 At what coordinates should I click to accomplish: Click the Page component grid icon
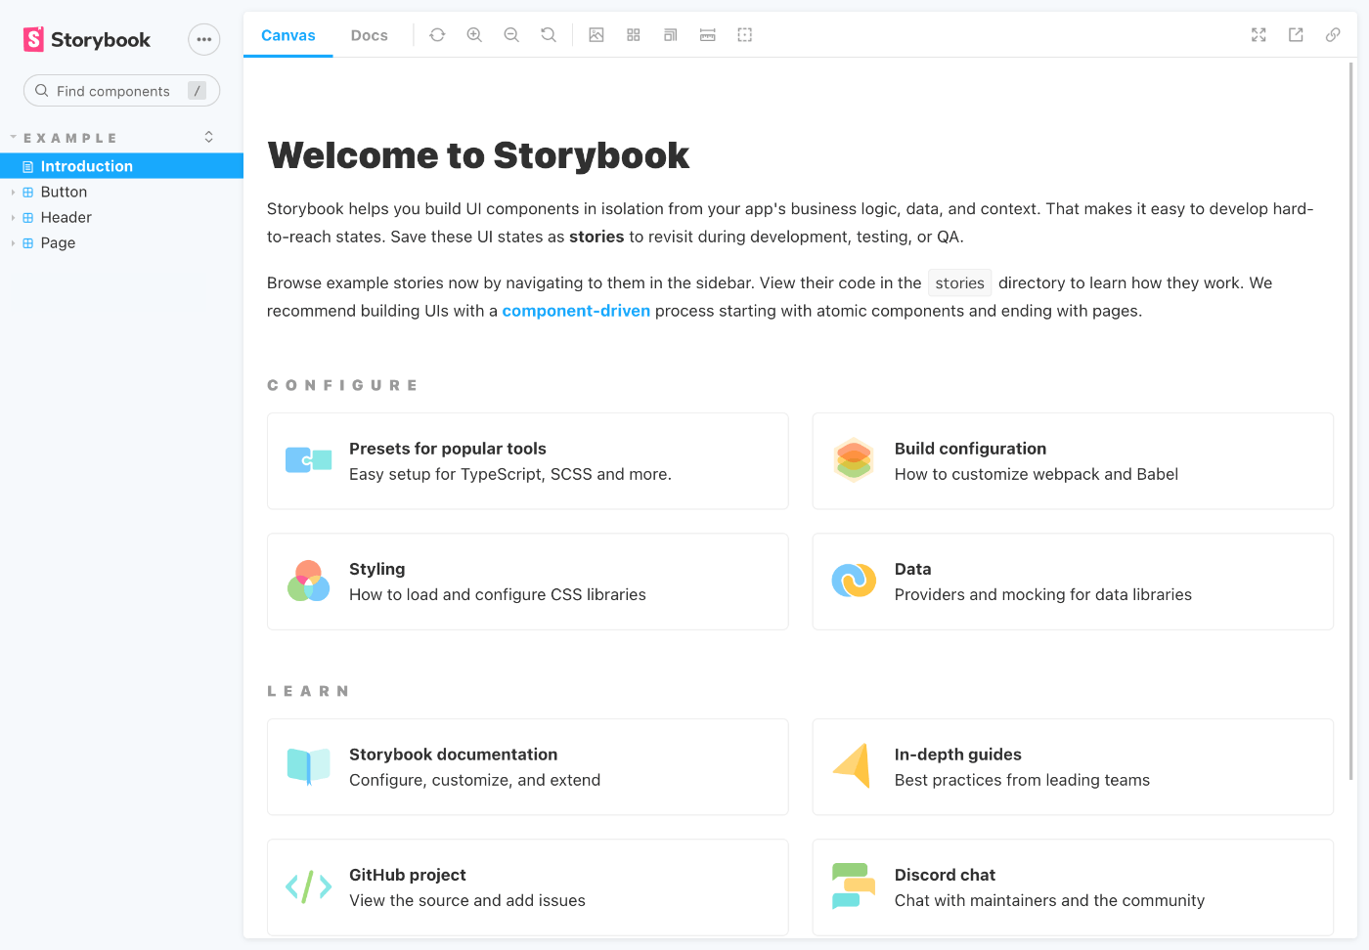28,243
